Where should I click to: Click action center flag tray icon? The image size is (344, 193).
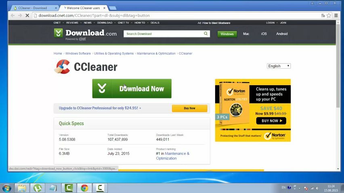click(306, 188)
